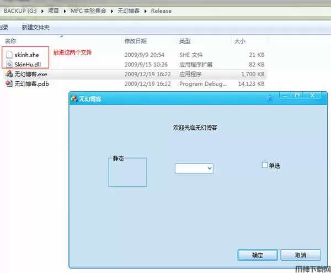Expand breadcrumb arrow after BACKUP (G:)
Screen dimensions: 331x273
pyautogui.click(x=42, y=11)
